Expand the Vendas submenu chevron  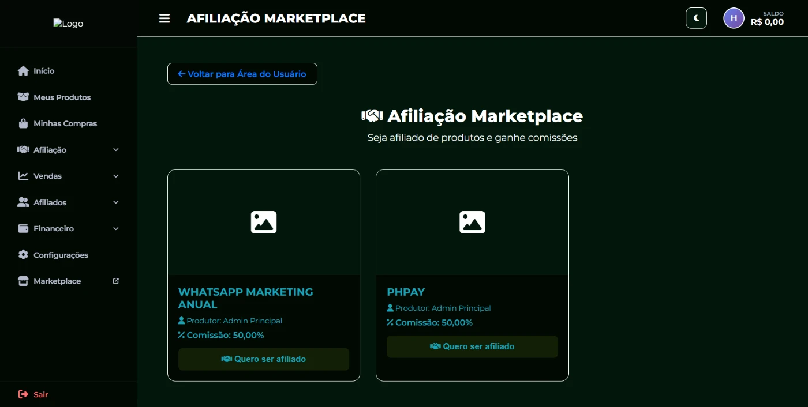tap(116, 176)
